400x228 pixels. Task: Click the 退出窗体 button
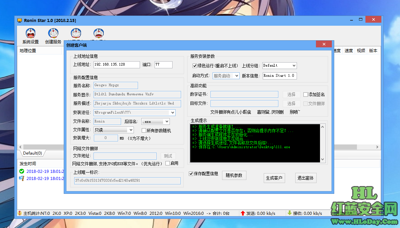coord(306,178)
